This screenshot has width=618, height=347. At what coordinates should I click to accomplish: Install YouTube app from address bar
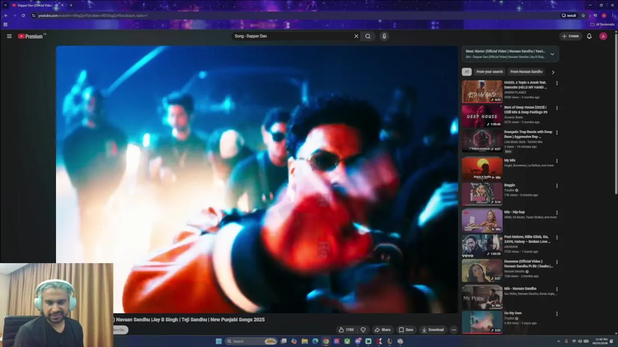point(569,15)
